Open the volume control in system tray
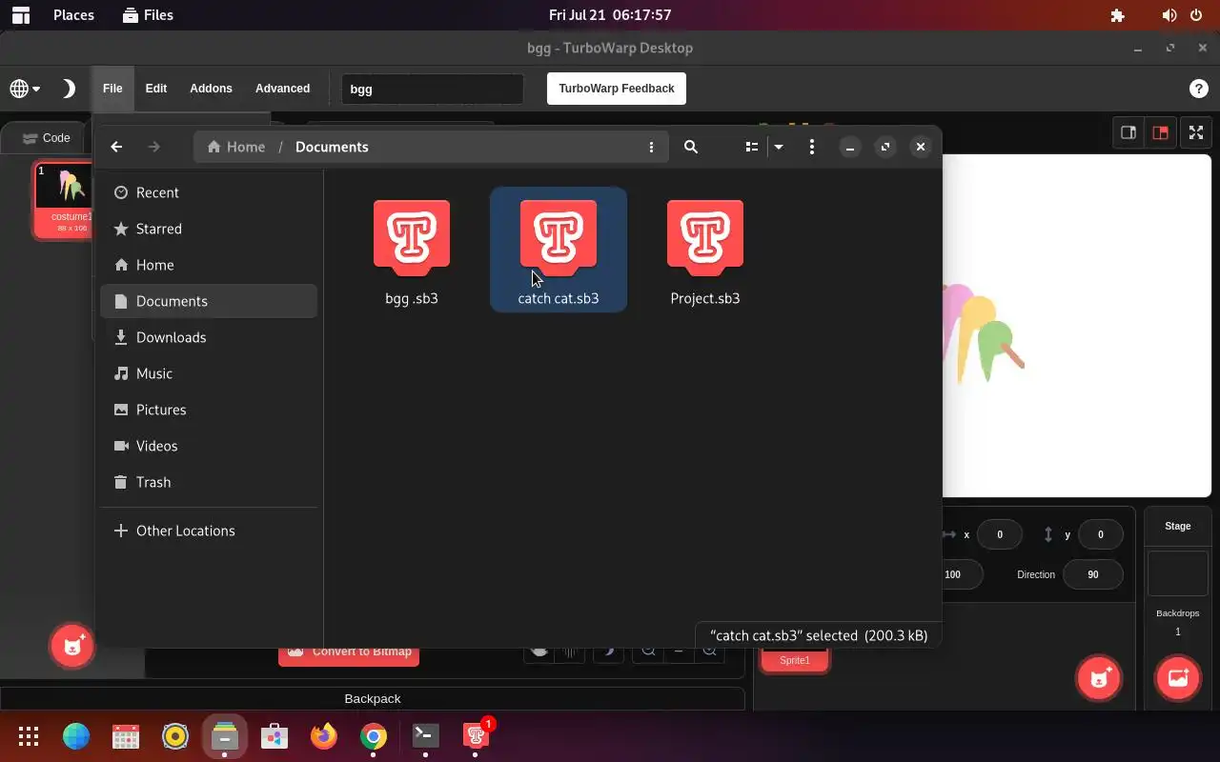Viewport: 1220px width, 762px height. (1169, 15)
